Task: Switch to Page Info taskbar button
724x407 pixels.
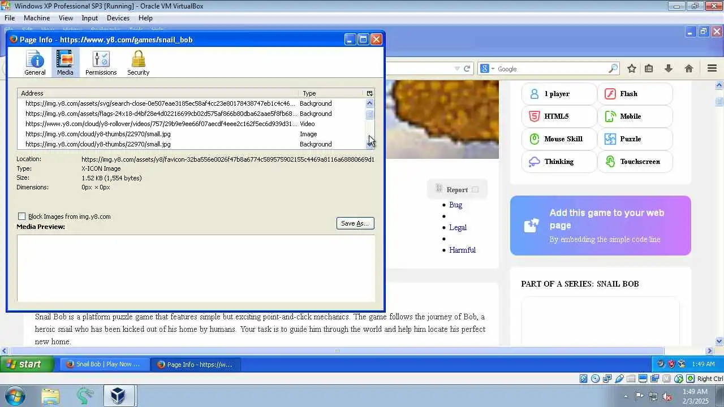Action: (195, 364)
